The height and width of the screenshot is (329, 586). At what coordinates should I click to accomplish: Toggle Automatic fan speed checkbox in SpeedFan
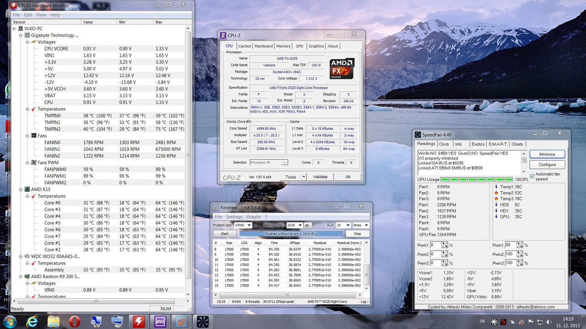coord(532,176)
